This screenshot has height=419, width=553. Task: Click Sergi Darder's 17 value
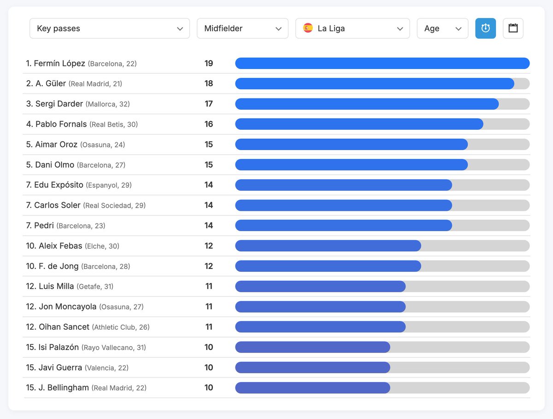pyautogui.click(x=209, y=104)
